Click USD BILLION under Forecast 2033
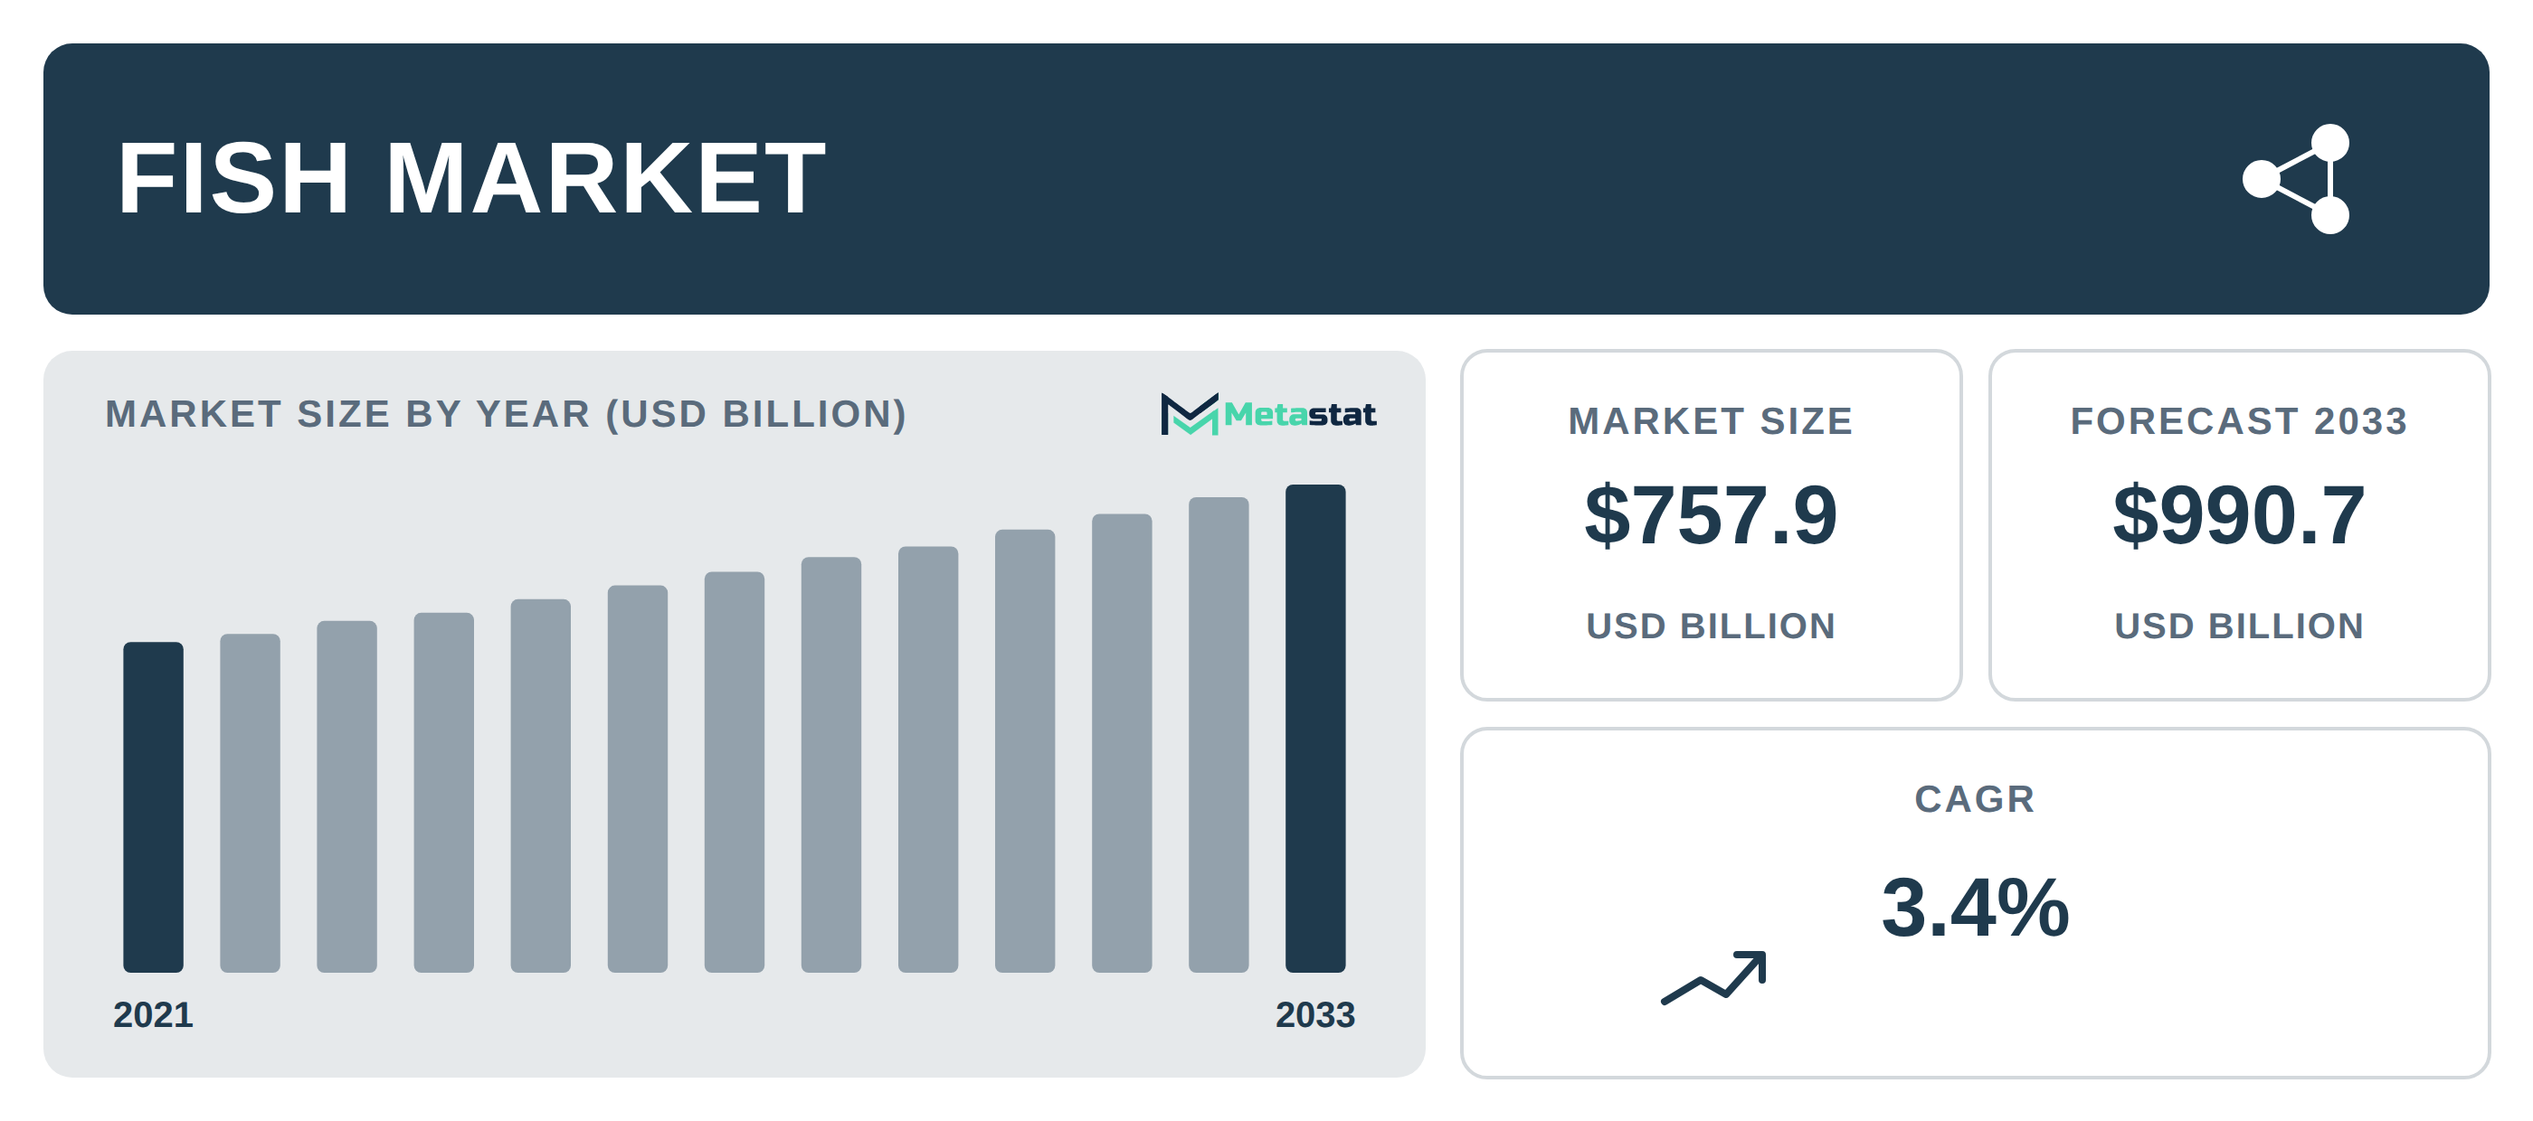Image resolution: width=2533 pixels, height=1121 pixels. tap(2239, 626)
